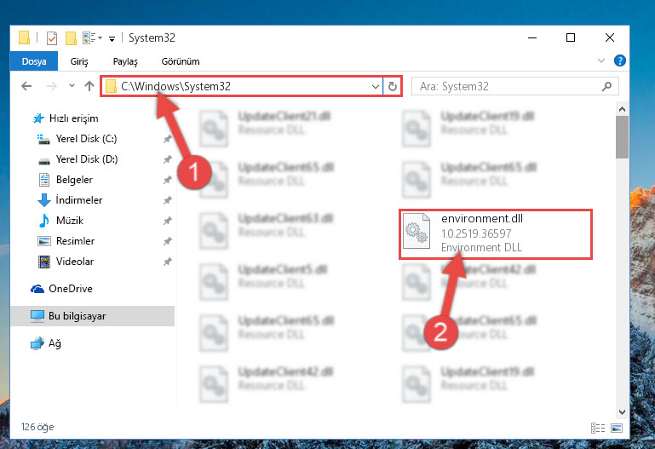The image size is (655, 449).
Task: Switch to the Paylaş ribbon tab
Action: (x=125, y=61)
